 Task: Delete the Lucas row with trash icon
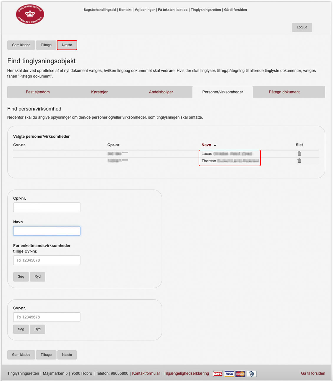pyautogui.click(x=299, y=154)
